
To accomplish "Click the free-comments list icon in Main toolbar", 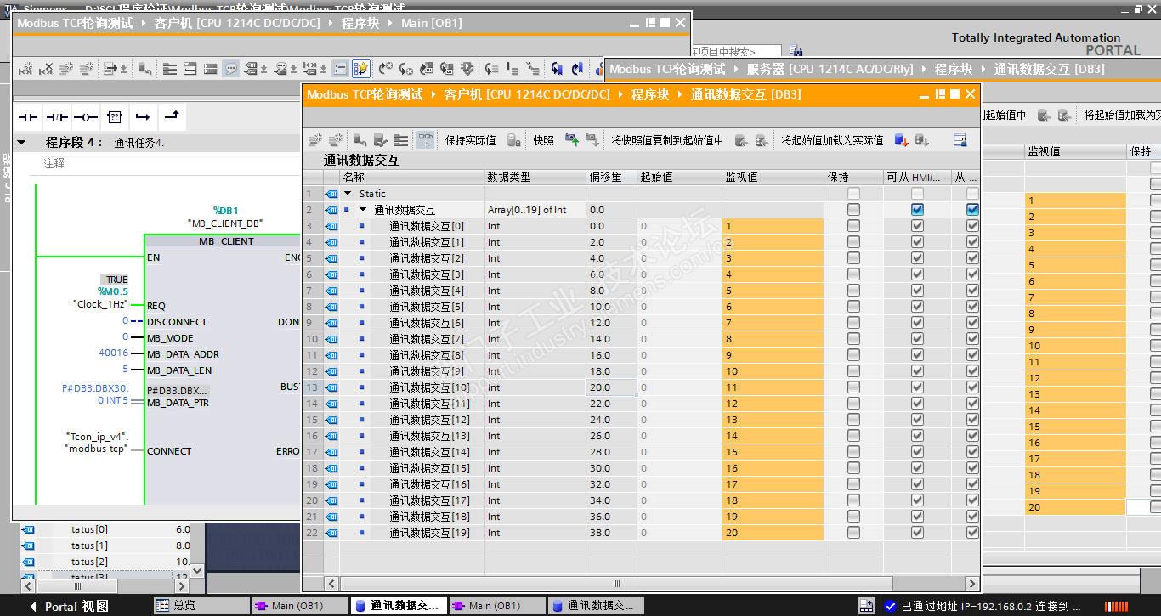I will pyautogui.click(x=340, y=69).
